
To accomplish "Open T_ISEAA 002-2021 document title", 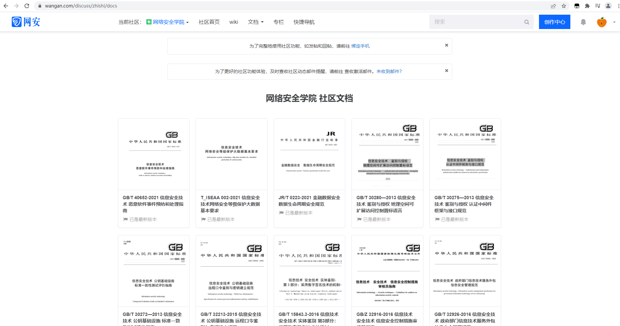I will click(231, 204).
